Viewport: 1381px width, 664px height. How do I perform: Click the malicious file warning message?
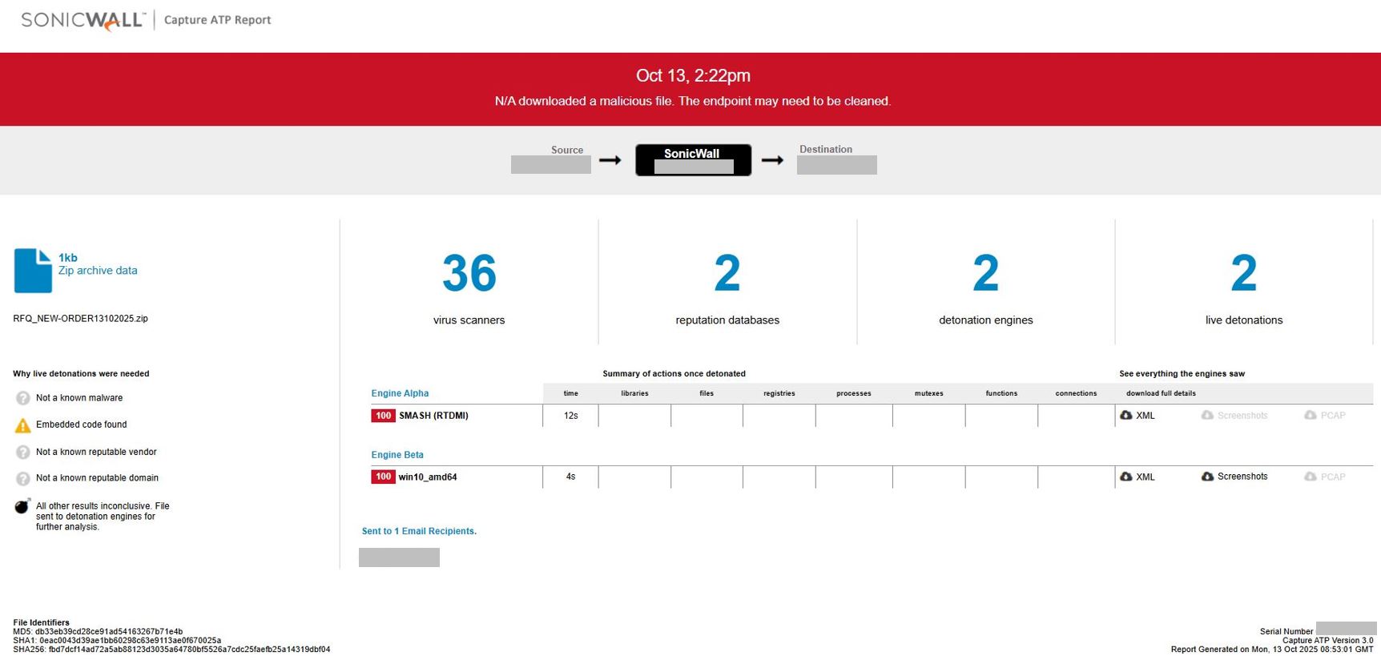pyautogui.click(x=693, y=102)
